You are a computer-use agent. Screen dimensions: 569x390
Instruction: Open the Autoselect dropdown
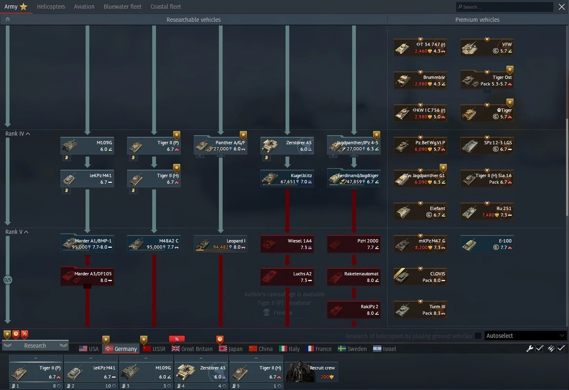click(x=526, y=336)
